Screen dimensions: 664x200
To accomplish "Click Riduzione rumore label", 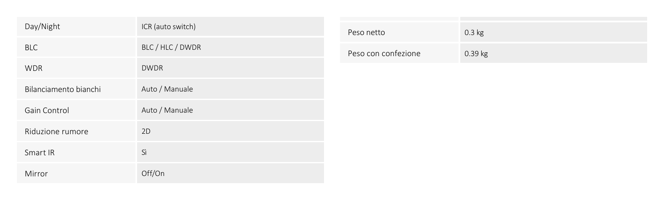I will coord(57,132).
